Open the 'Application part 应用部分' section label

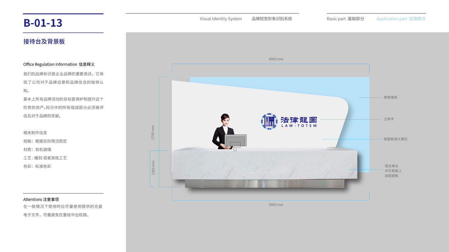click(401, 19)
